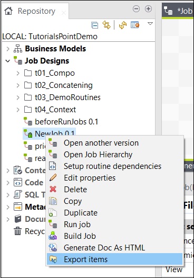Expand the t01_Compo folder
Viewport: 194px width, 278px height.
click(18, 73)
